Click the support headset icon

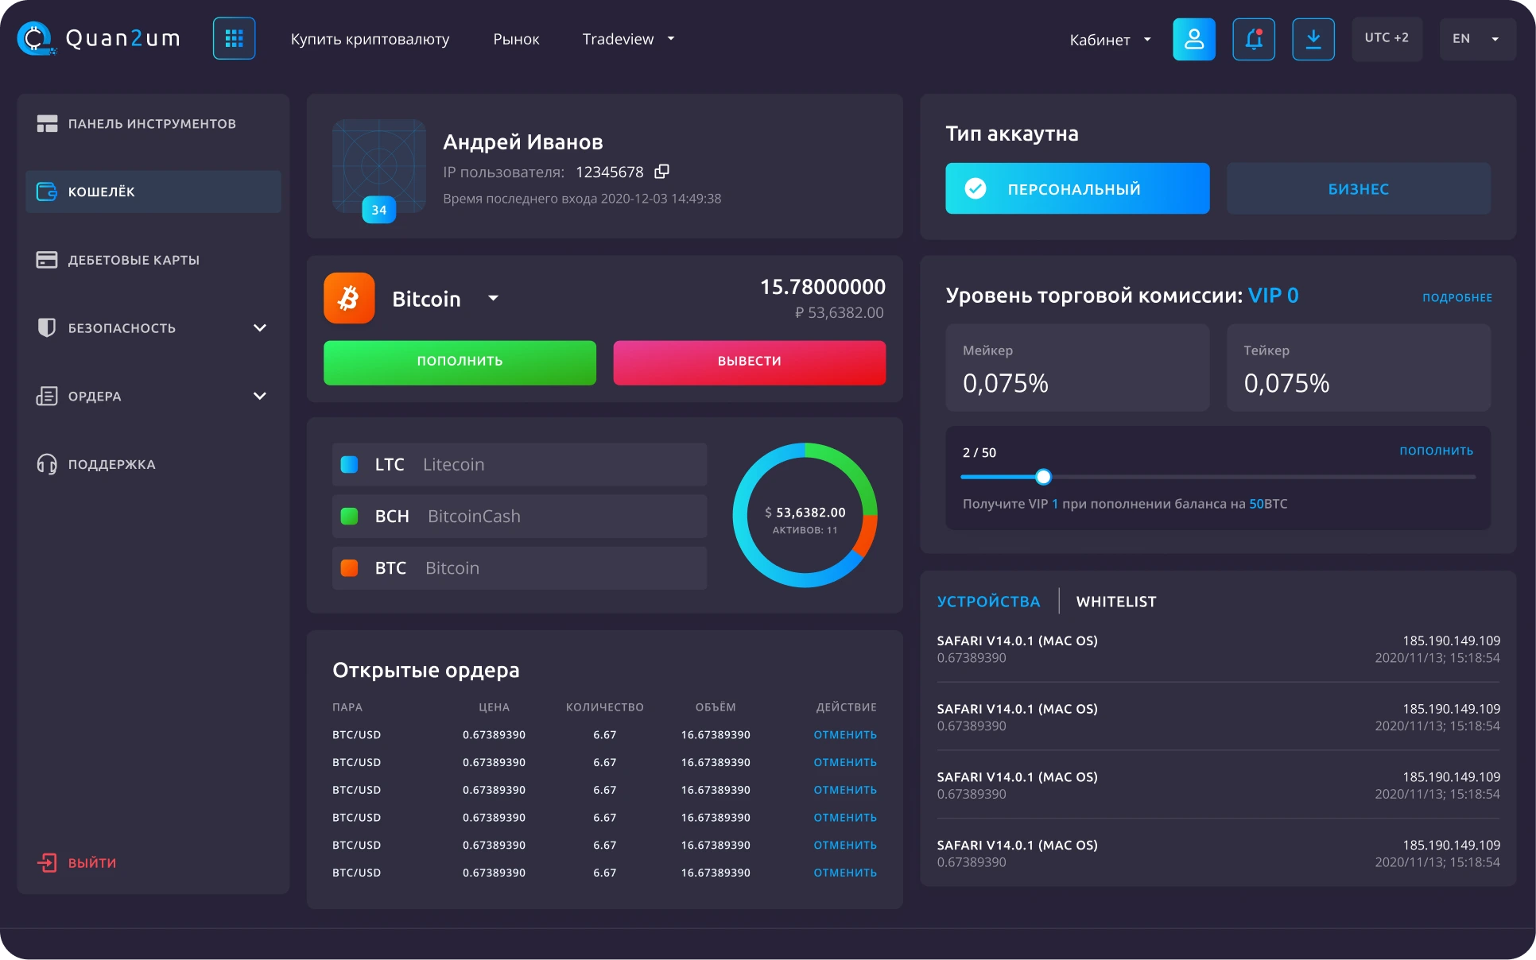tap(47, 464)
